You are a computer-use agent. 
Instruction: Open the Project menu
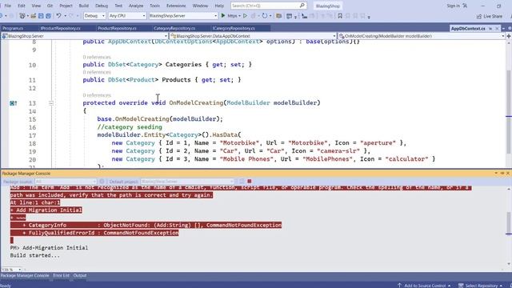click(x=66, y=6)
